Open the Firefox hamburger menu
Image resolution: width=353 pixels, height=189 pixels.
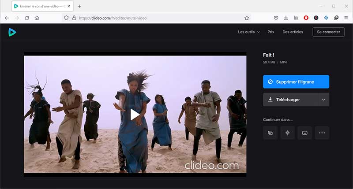click(345, 18)
